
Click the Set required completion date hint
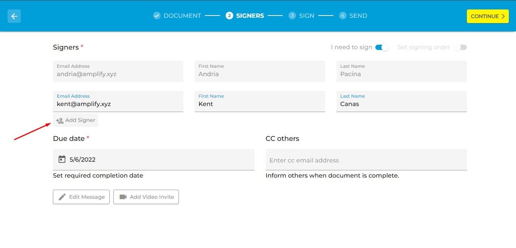tap(98, 176)
